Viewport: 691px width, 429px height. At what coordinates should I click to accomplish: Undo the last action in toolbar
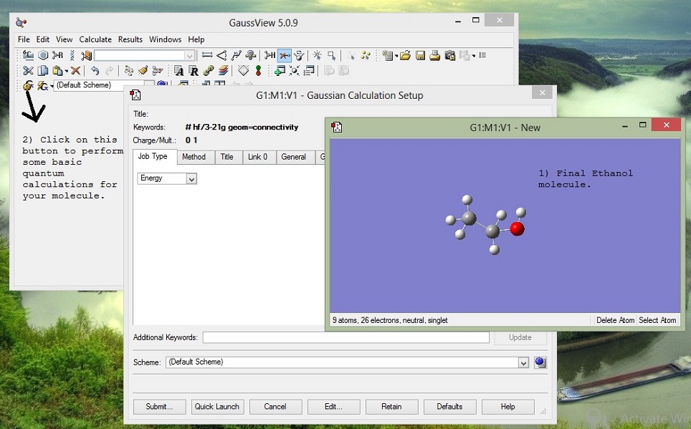[95, 70]
